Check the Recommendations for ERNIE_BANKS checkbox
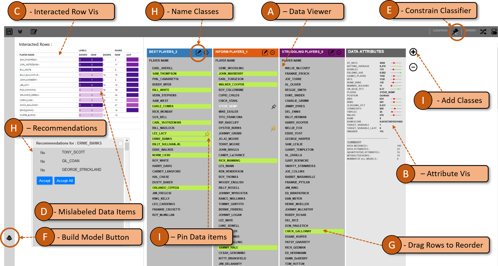The height and width of the screenshot is (266, 498). 120,143
